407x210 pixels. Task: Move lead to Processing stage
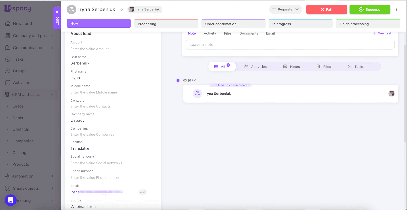(166, 24)
